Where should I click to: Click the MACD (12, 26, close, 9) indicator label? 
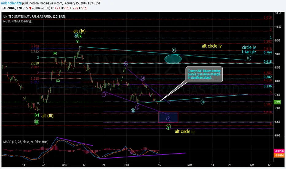pyautogui.click(x=26, y=142)
